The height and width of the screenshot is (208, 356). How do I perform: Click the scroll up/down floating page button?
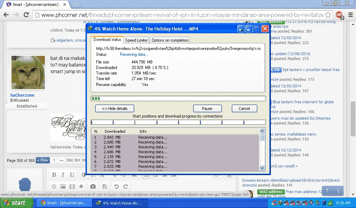tap(333, 191)
